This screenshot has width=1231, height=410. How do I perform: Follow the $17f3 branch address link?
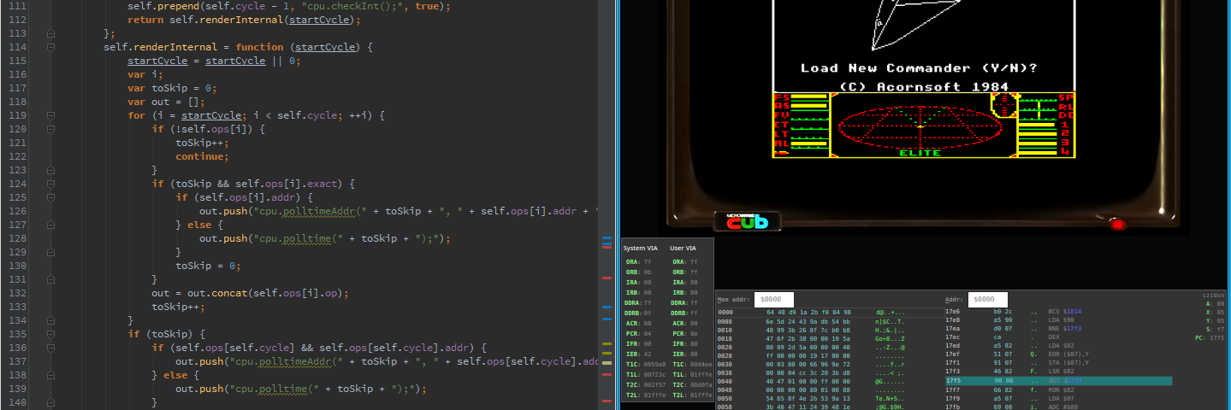click(x=1074, y=329)
